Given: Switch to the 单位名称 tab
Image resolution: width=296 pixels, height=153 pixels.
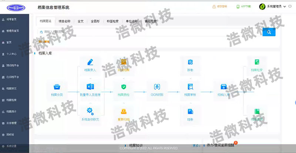Looking at the screenshot, I should 132,21.
